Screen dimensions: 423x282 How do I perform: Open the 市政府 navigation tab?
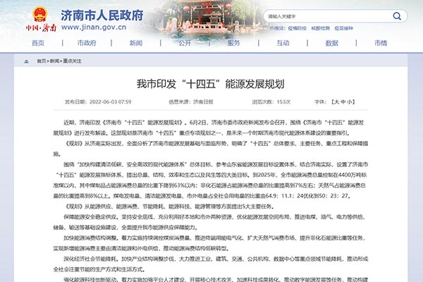pos(87,44)
